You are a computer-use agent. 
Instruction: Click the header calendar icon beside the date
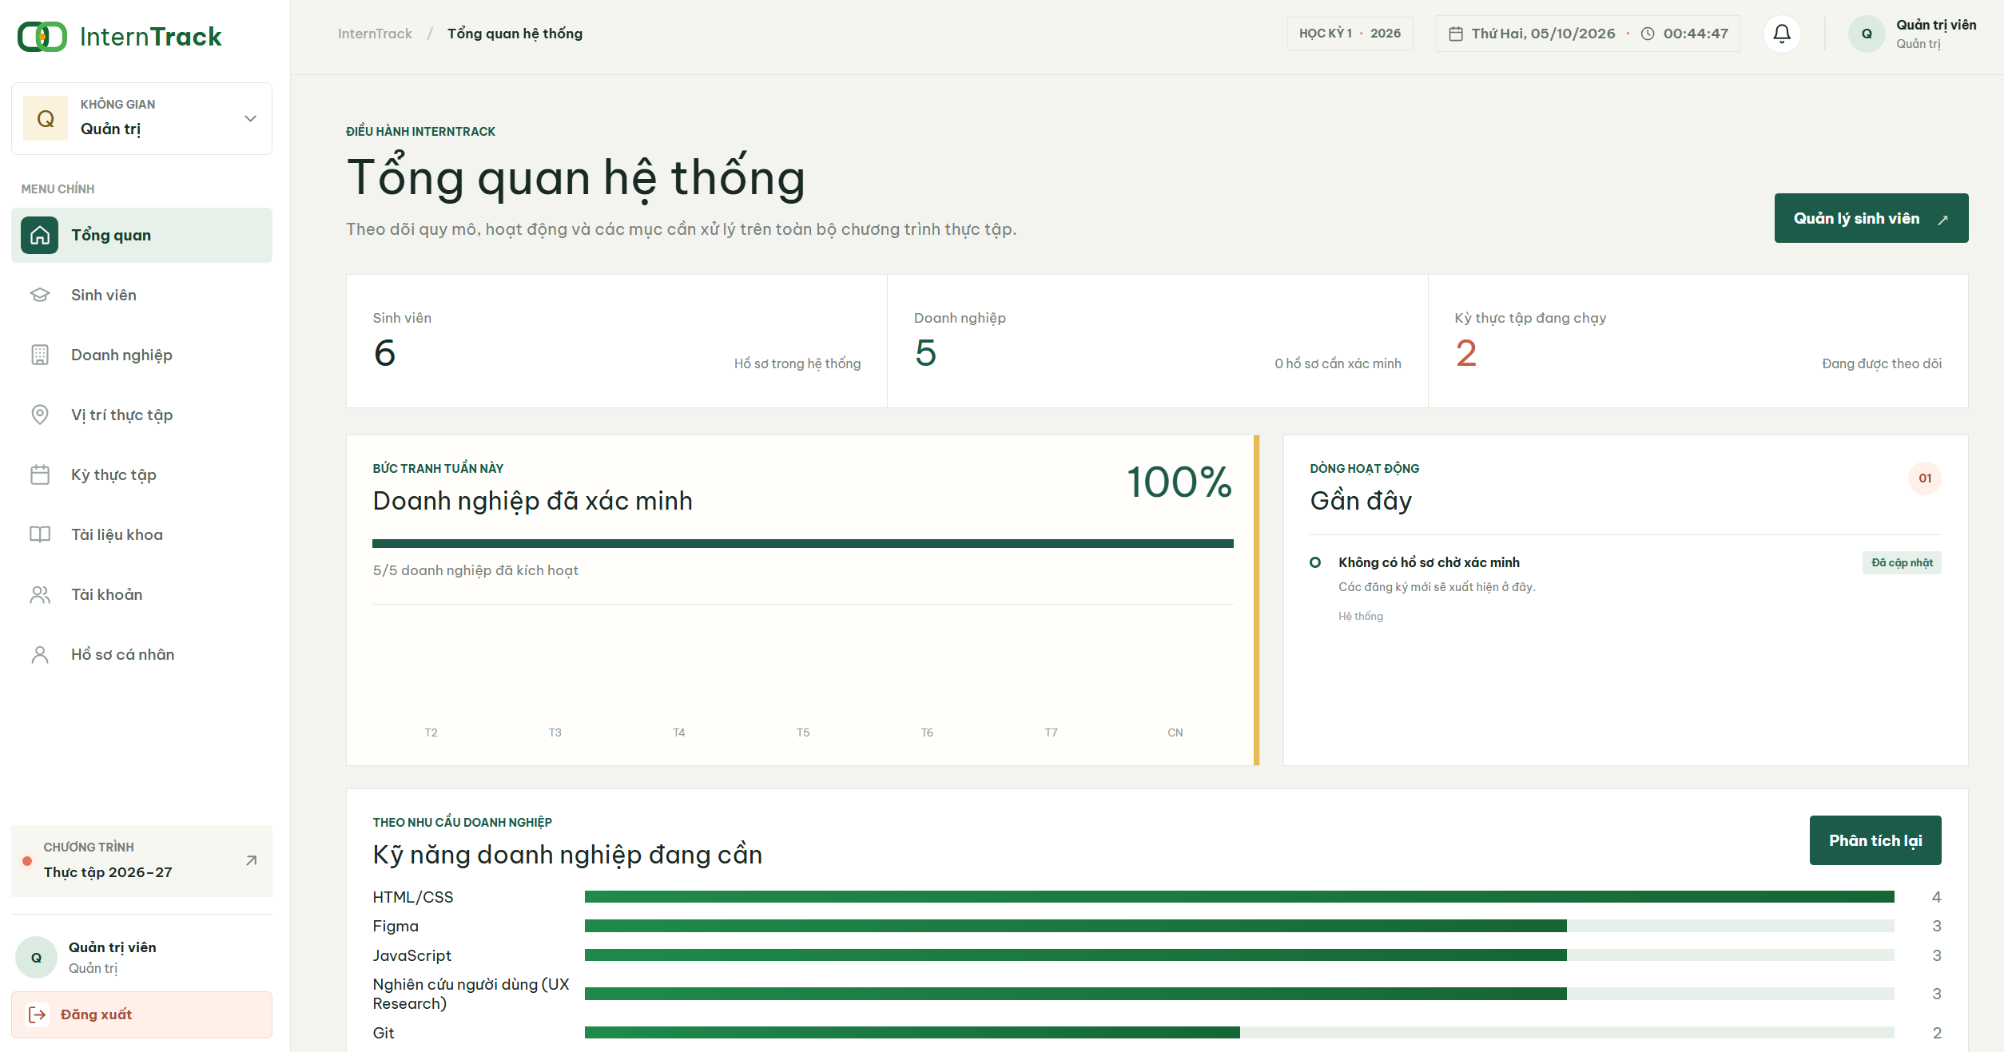pos(1456,34)
